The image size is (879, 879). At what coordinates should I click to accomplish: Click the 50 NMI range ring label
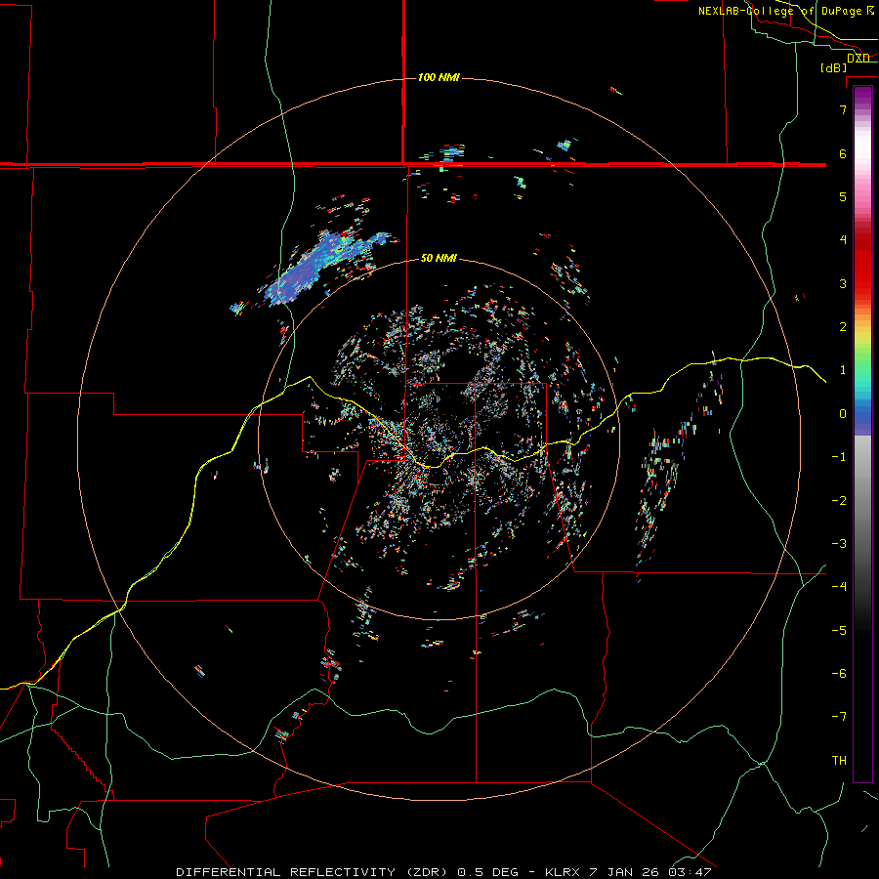click(439, 258)
